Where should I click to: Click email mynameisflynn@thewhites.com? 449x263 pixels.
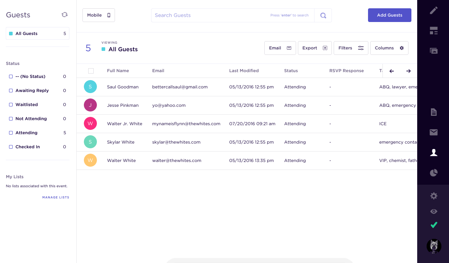tap(186, 124)
